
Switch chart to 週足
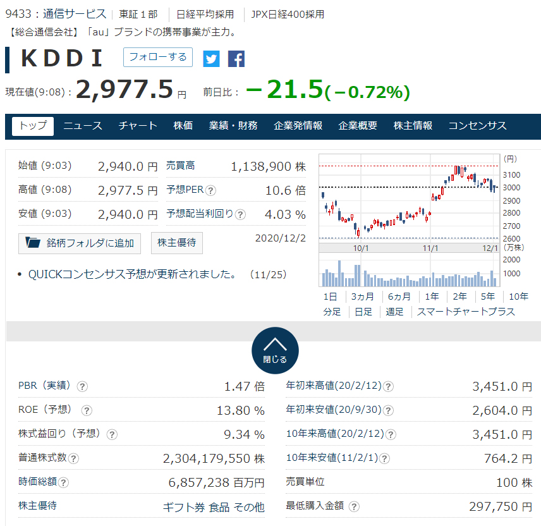pyautogui.click(x=394, y=312)
